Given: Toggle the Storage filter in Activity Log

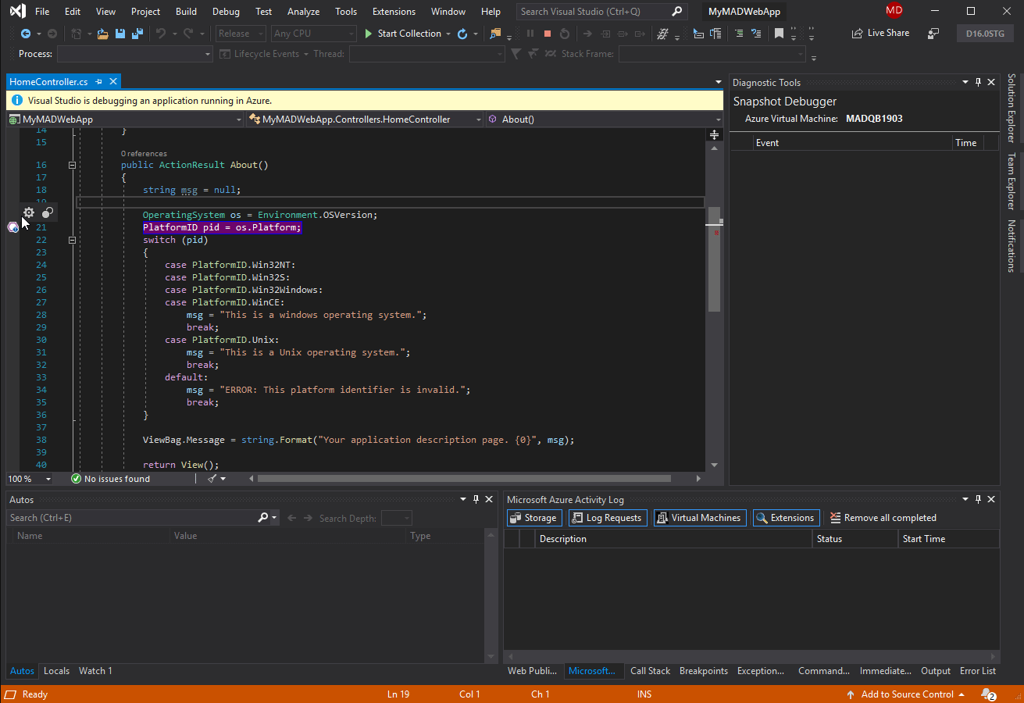Looking at the screenshot, I should [x=534, y=518].
